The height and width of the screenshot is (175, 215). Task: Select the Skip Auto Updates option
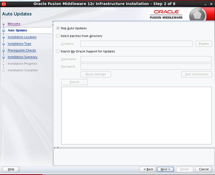[58, 28]
